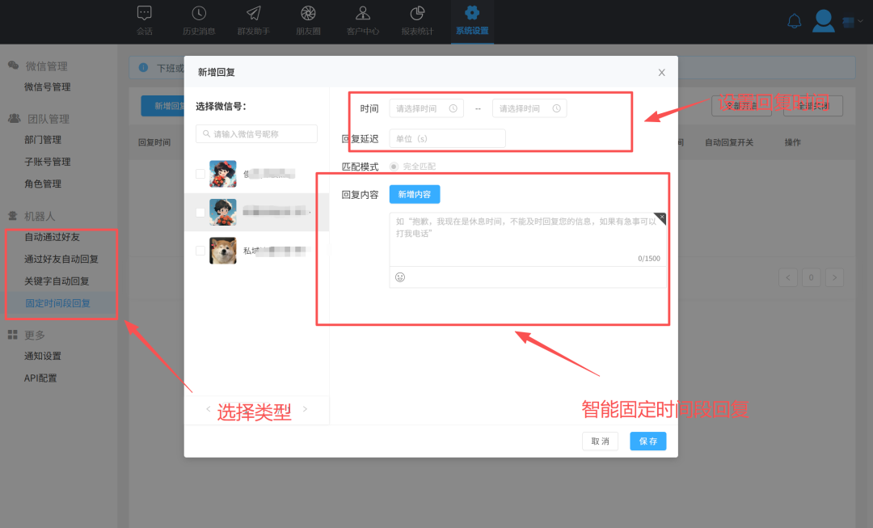The width and height of the screenshot is (873, 528).
Task: Select the 私域 account checkbox
Action: pyautogui.click(x=199, y=251)
